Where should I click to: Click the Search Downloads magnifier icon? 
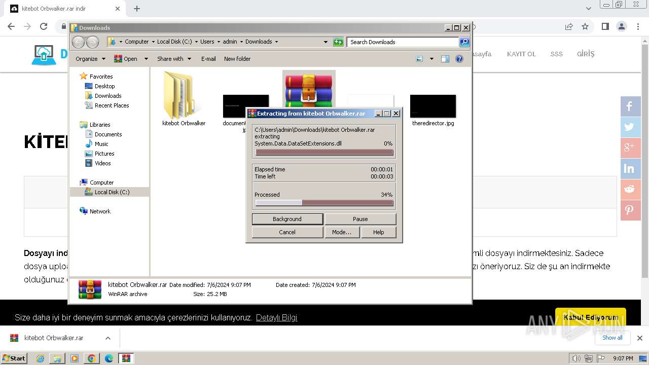click(464, 42)
